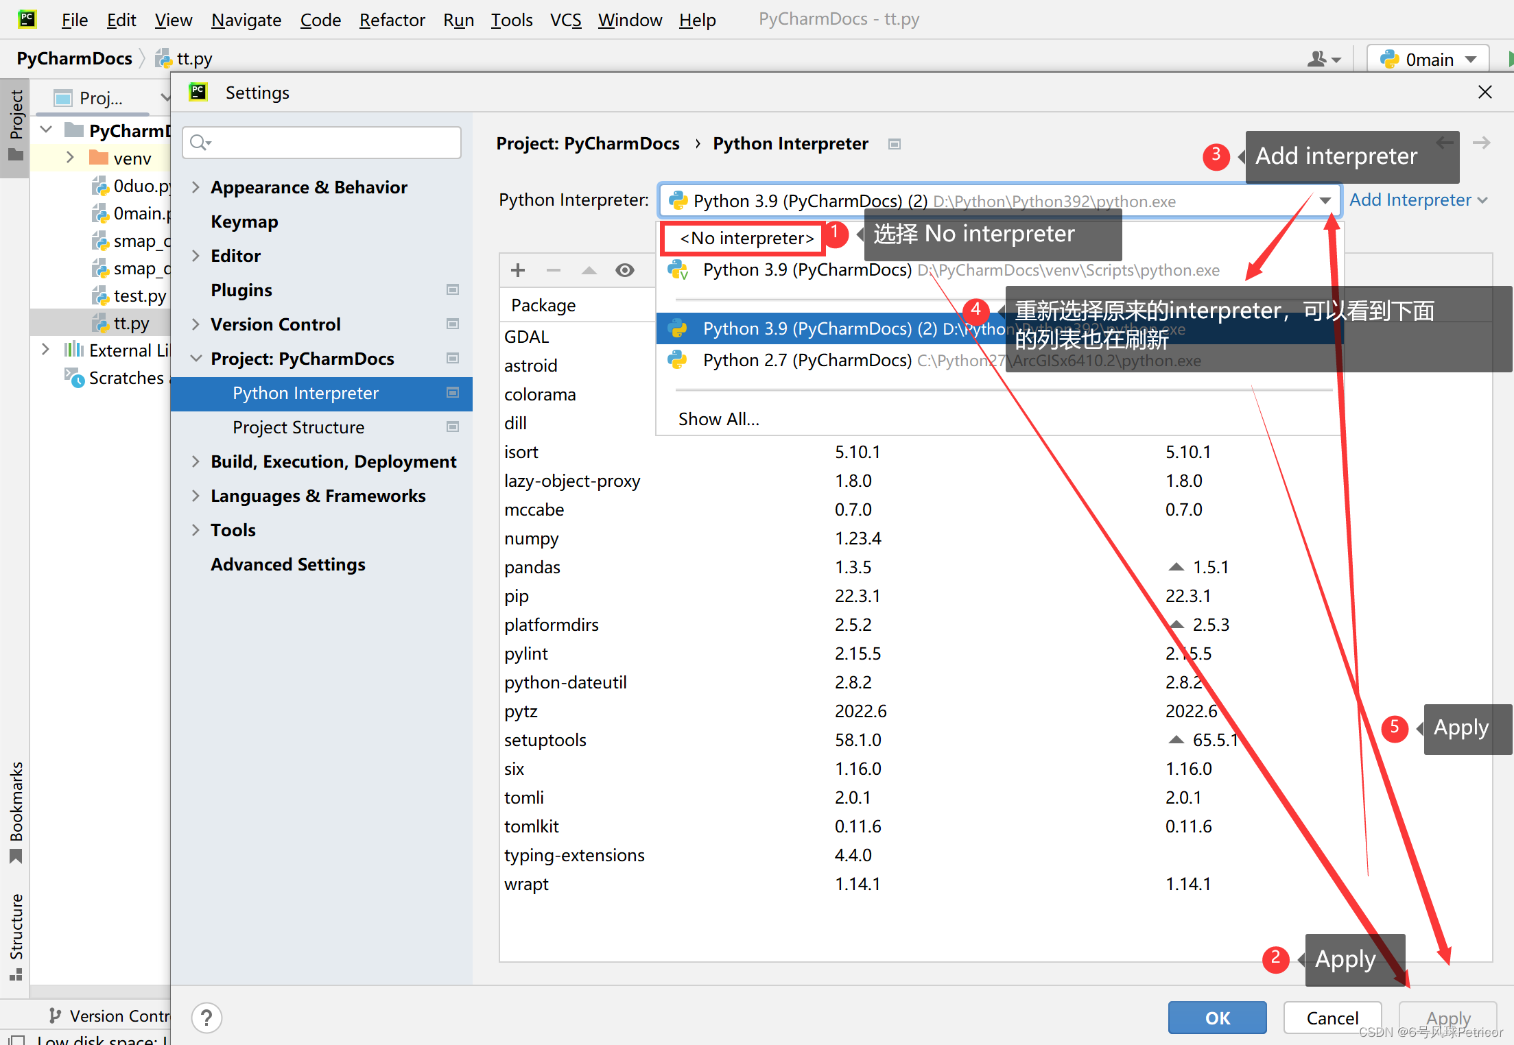Open the Python Interpreter dropdown arrow
This screenshot has width=1514, height=1045.
pos(1325,200)
